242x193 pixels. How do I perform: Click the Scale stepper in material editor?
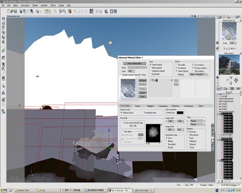[x=134, y=71]
